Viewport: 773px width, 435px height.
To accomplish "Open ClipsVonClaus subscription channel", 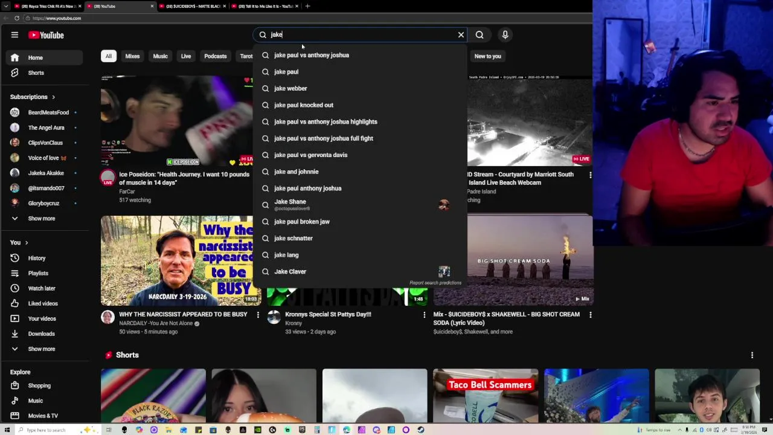I will point(45,143).
